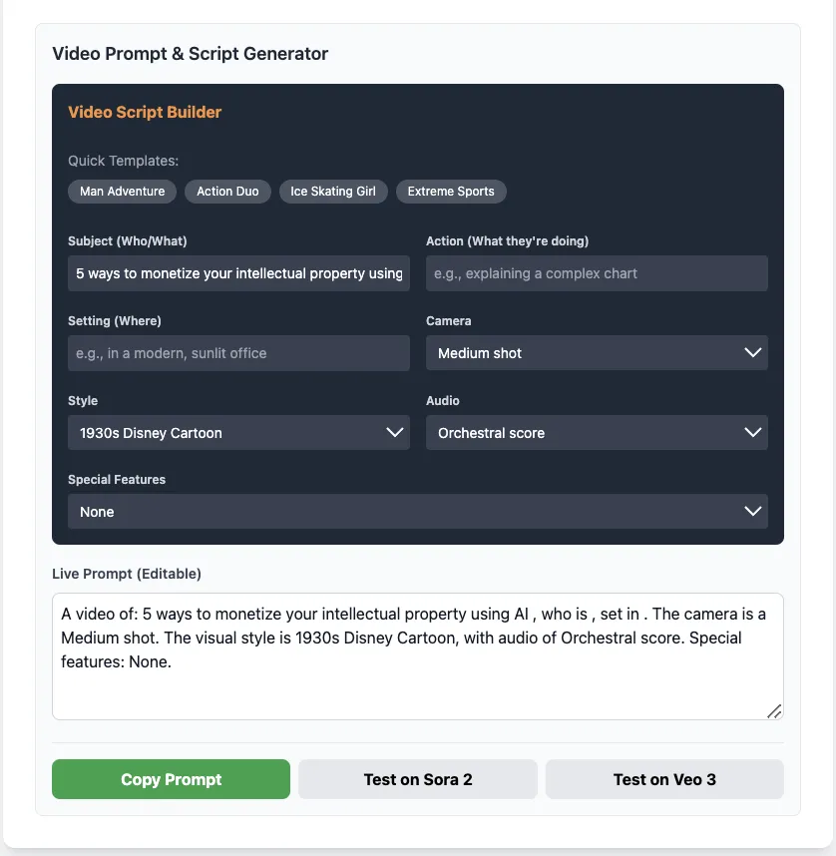Click the Test on Sora 2 button

(x=417, y=779)
